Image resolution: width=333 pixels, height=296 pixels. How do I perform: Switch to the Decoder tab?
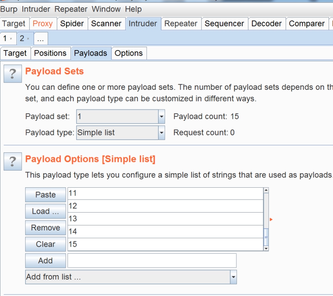click(x=266, y=24)
